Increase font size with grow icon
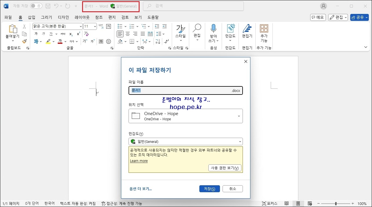The width and height of the screenshot is (372, 207). click(85, 41)
